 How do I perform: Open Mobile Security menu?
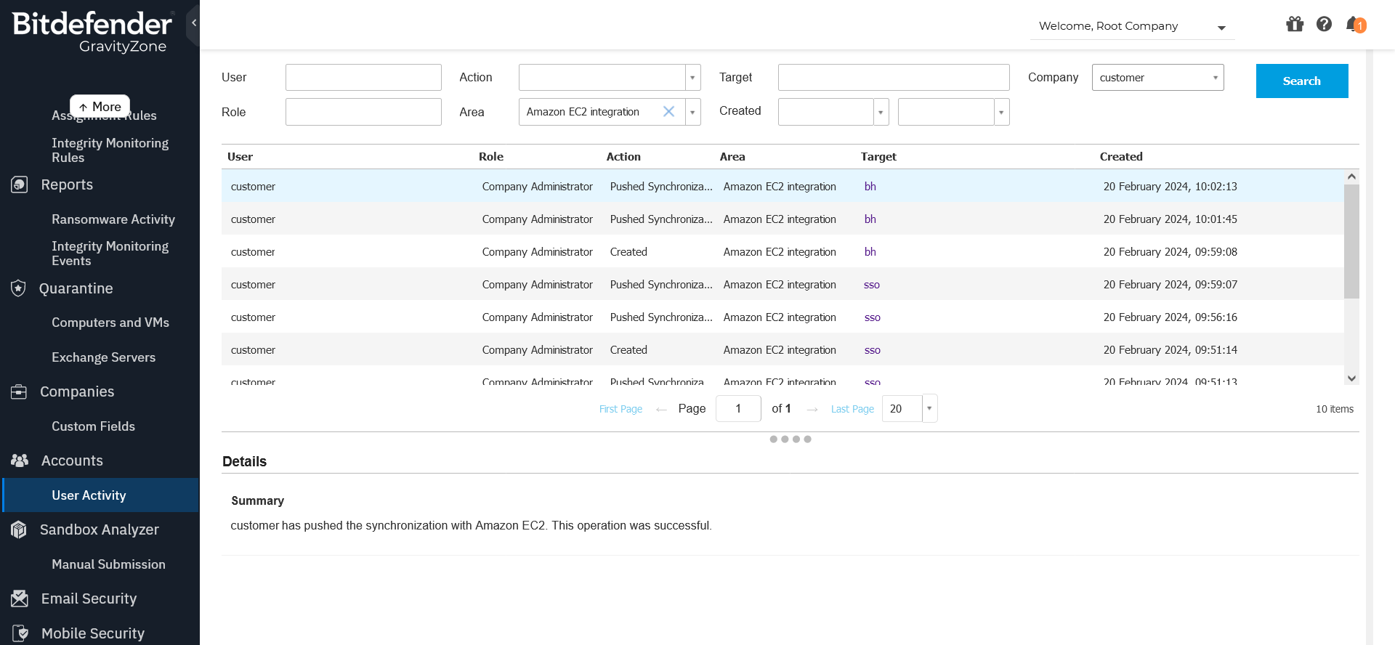click(93, 633)
